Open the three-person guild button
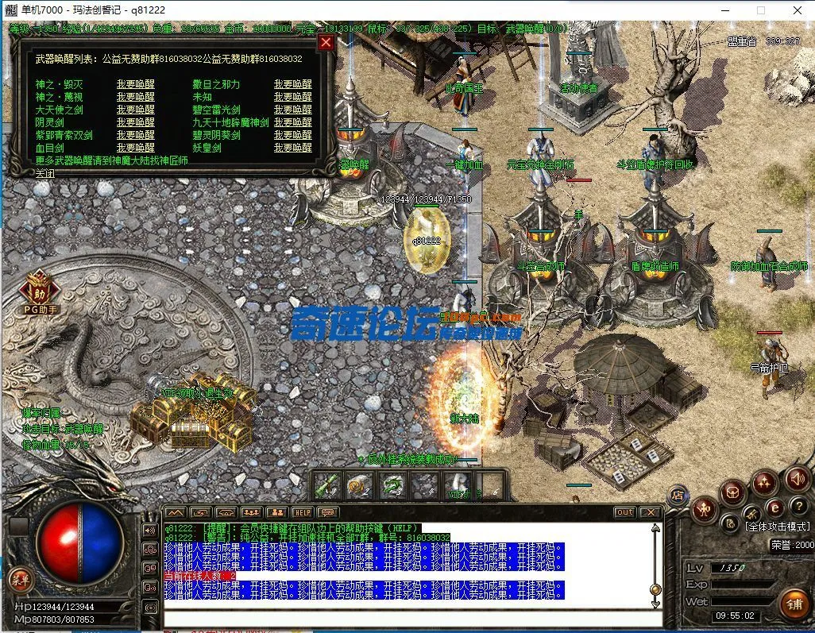Screen dimensions: 815x633 [x=251, y=512]
